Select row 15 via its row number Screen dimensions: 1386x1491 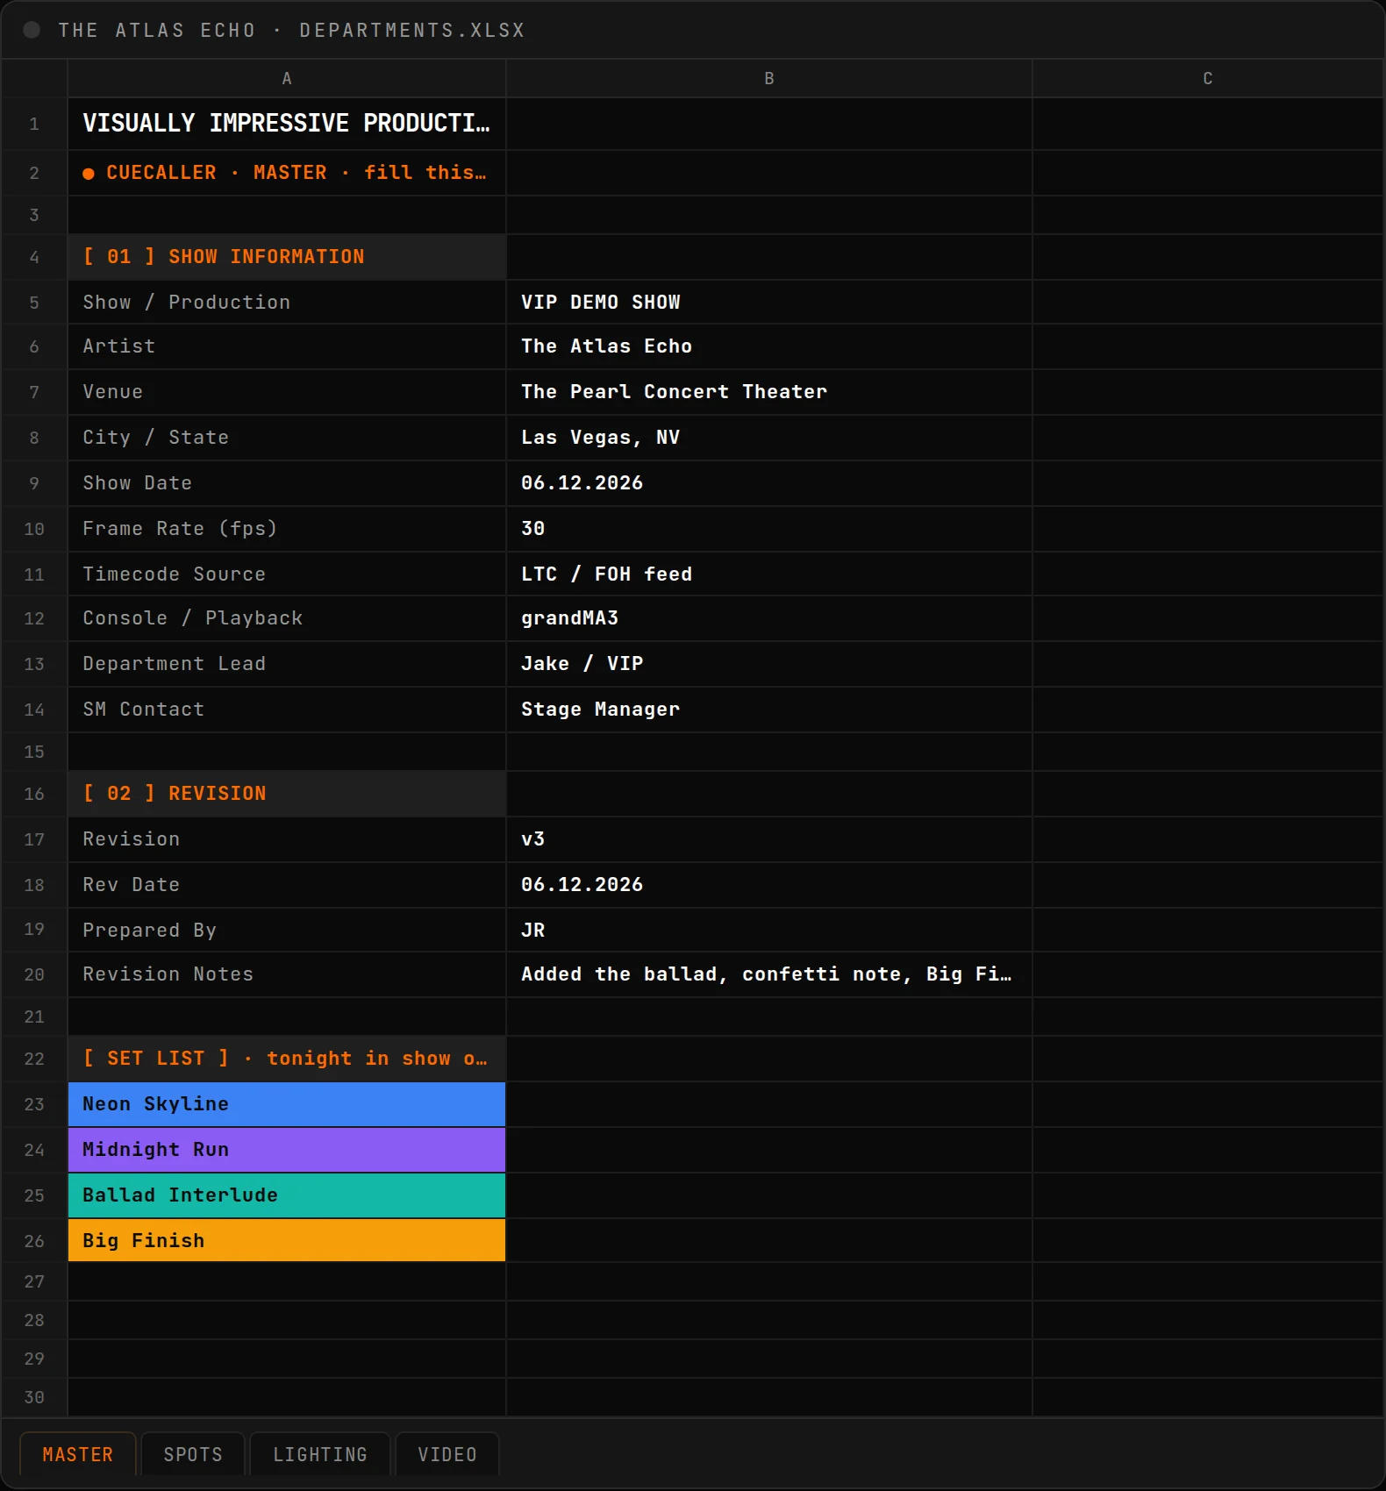pos(34,752)
